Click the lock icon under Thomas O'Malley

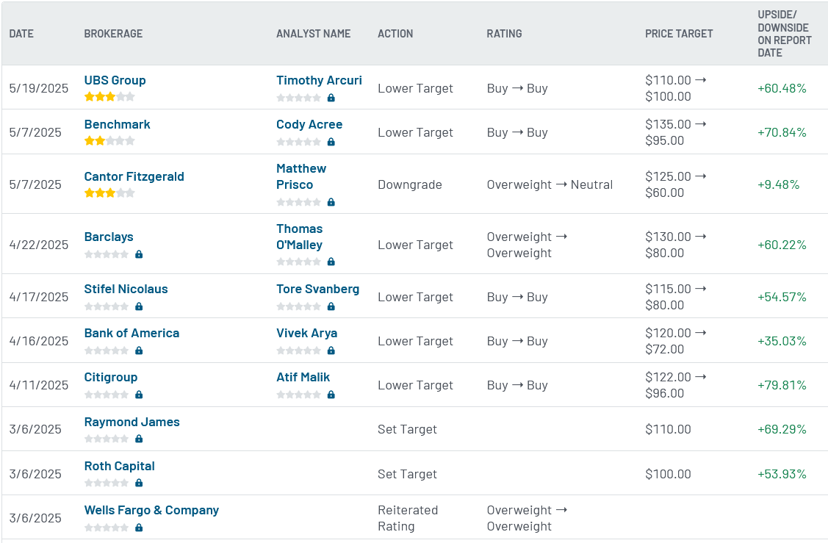coord(331,262)
